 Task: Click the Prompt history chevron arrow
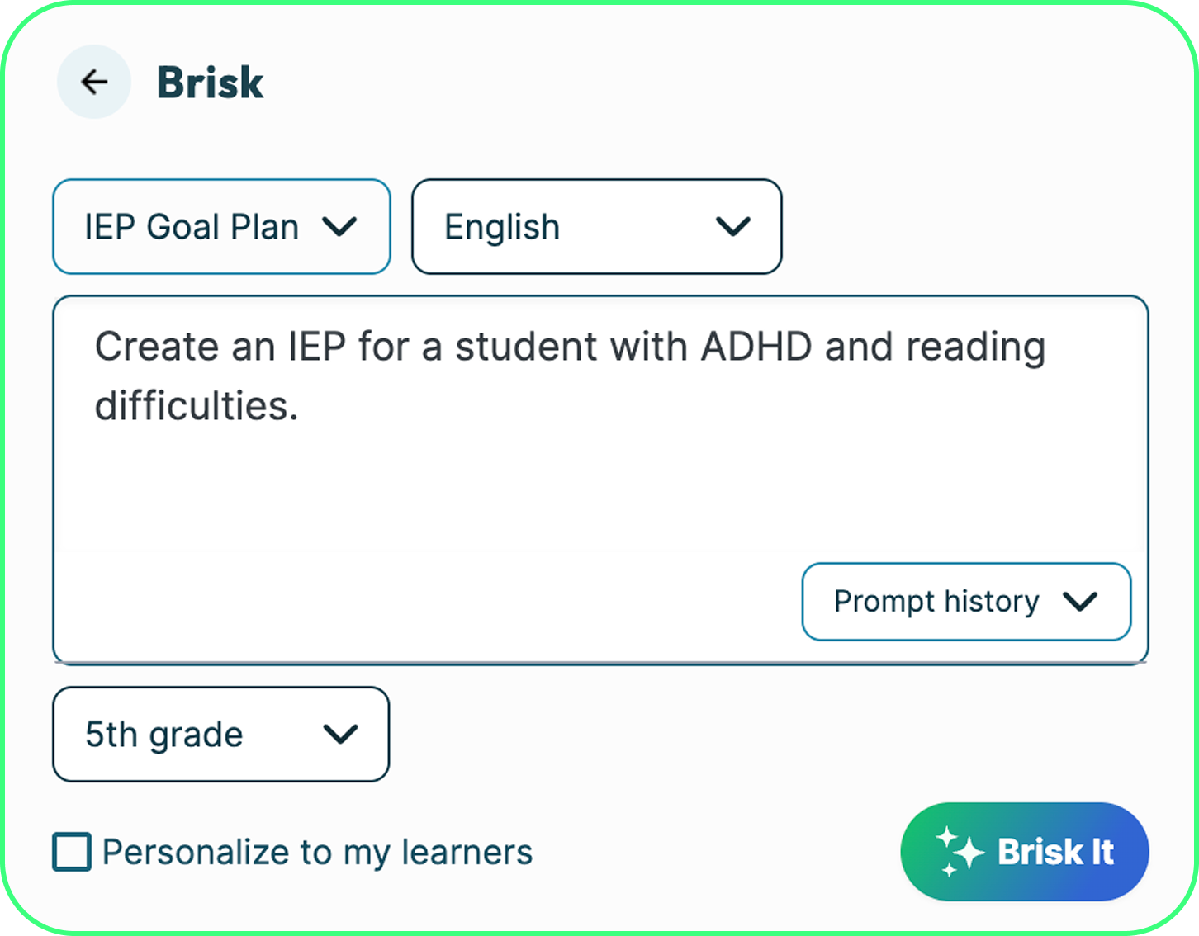tap(1080, 602)
